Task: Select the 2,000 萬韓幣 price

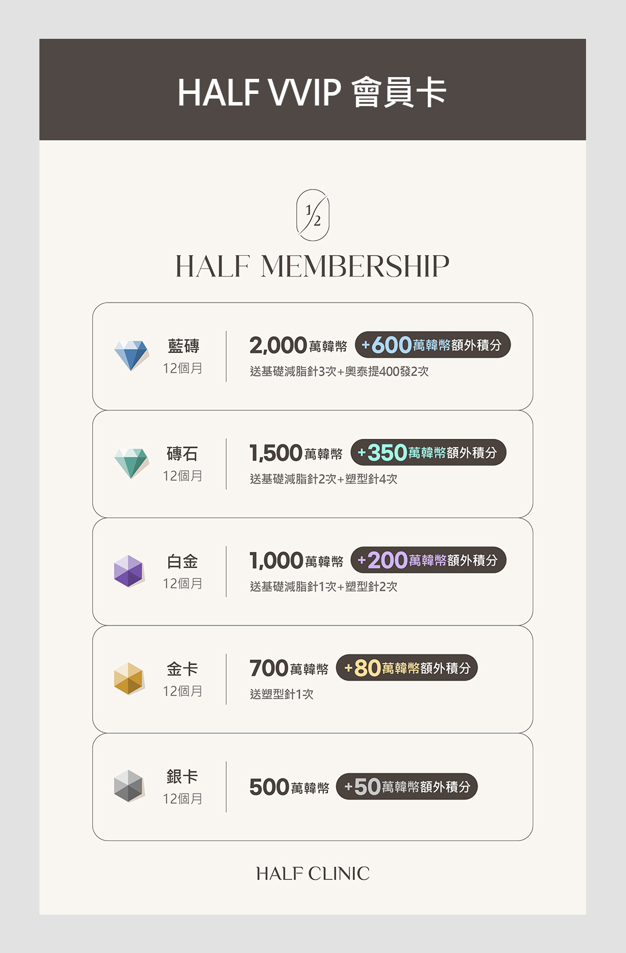Action: pos(298,345)
